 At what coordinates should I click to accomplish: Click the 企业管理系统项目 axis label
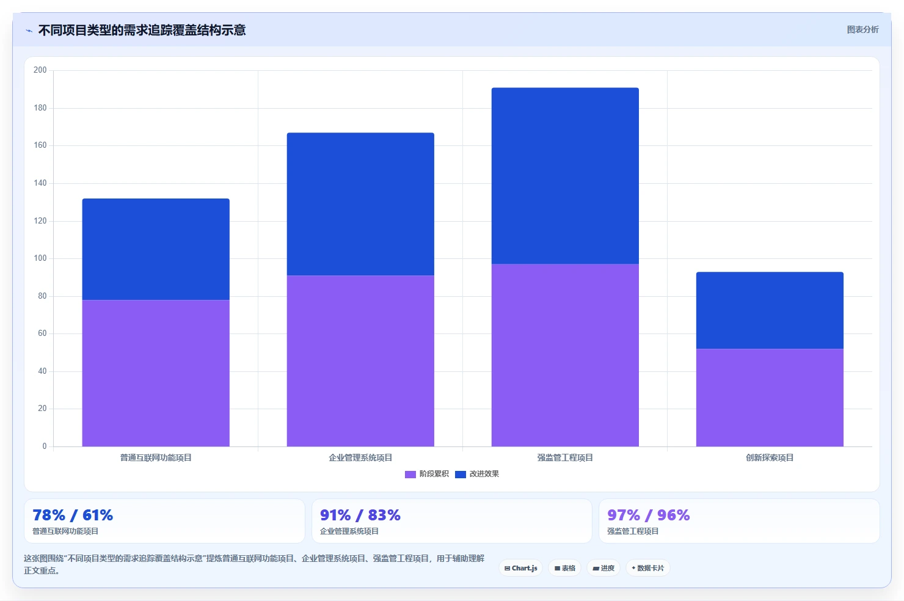click(x=360, y=457)
